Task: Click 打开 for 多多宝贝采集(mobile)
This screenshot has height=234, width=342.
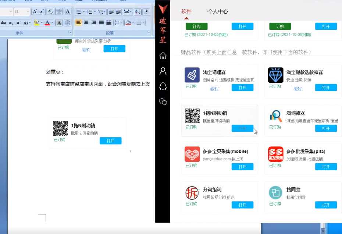Action: point(243,167)
